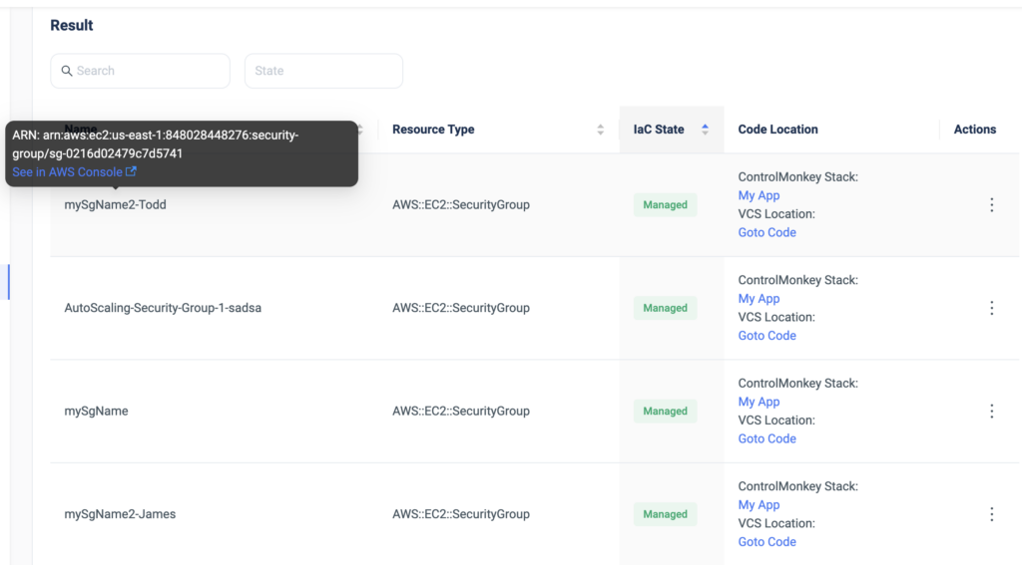Open See in AWS Console link
This screenshot has width=1022, height=565.
coord(67,171)
